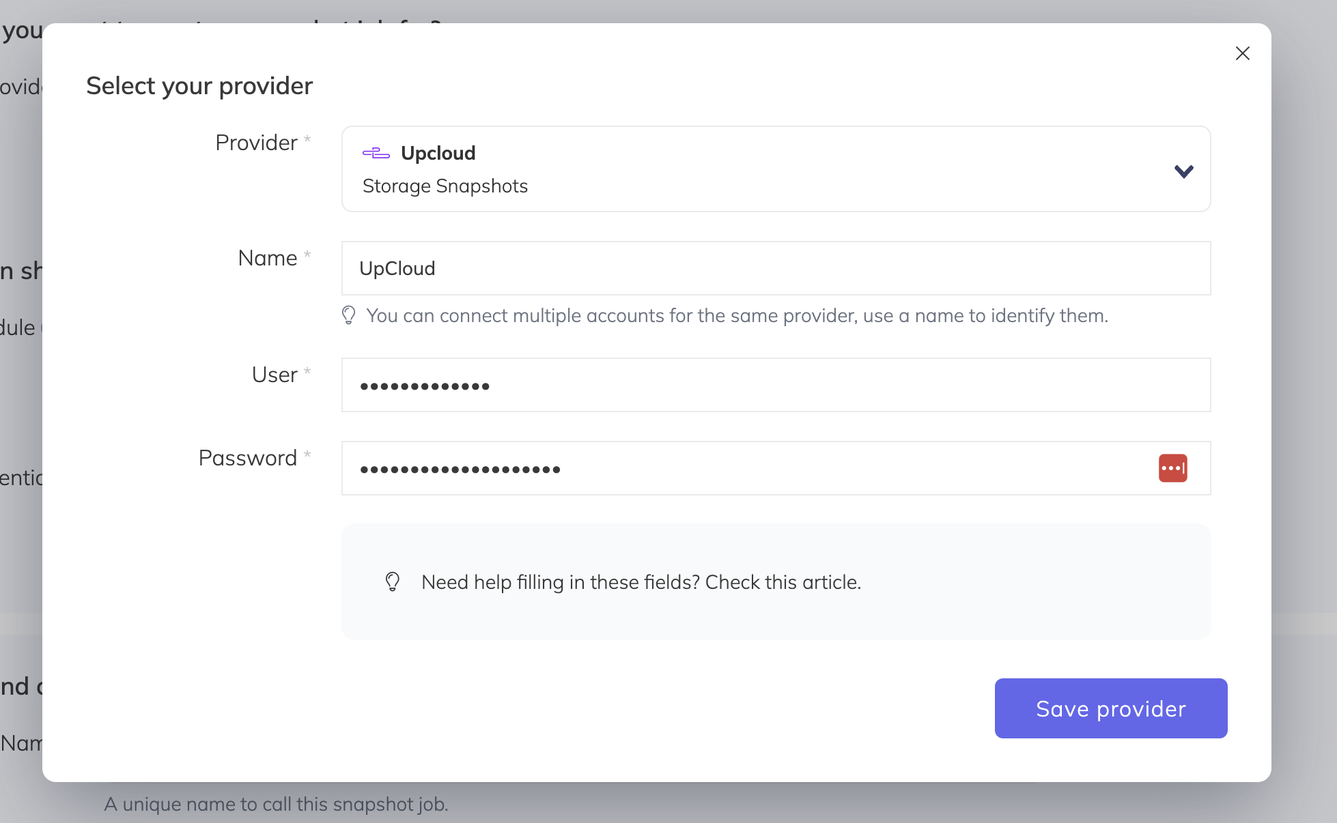Click Save provider

pos(1110,708)
